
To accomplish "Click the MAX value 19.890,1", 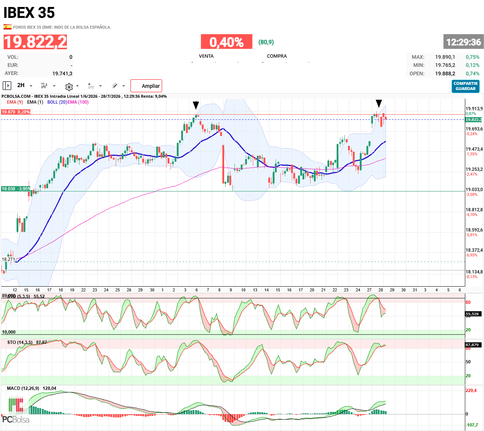I will coord(445,57).
